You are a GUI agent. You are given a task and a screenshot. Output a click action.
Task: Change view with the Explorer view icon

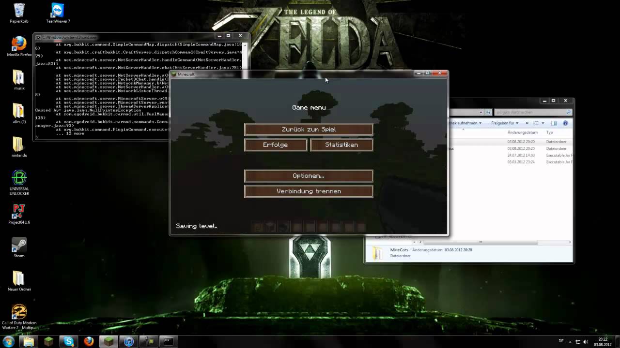tap(536, 123)
